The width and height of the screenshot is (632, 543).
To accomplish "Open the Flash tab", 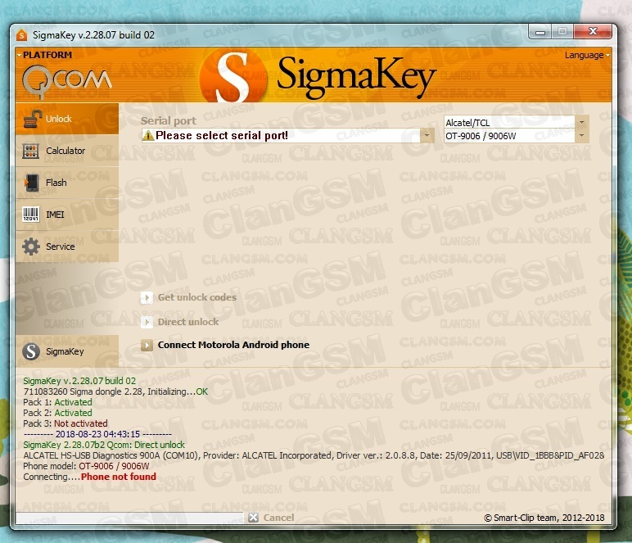I will 67,183.
